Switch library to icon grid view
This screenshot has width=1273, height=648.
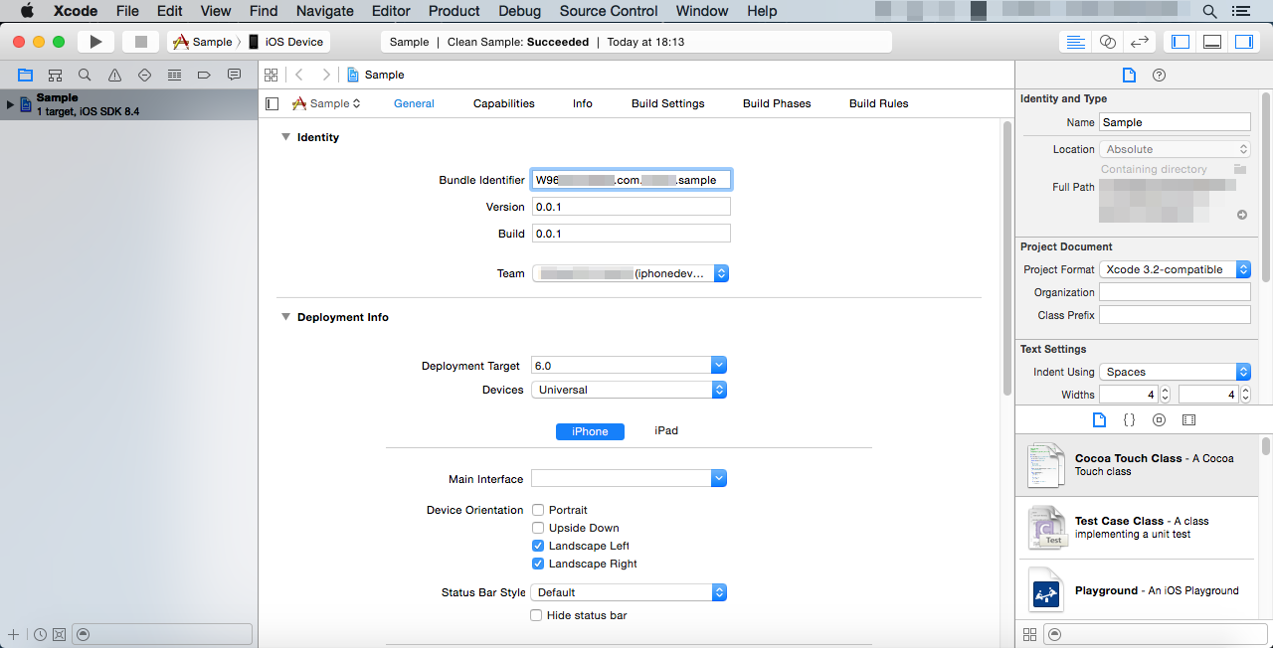pos(1029,634)
